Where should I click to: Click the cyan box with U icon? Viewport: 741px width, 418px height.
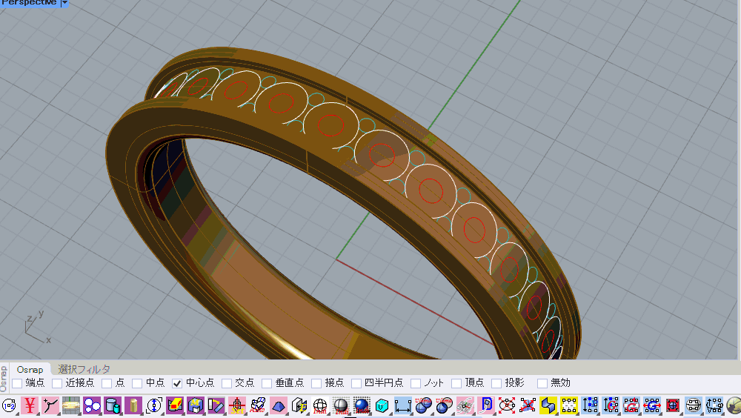[382, 405]
